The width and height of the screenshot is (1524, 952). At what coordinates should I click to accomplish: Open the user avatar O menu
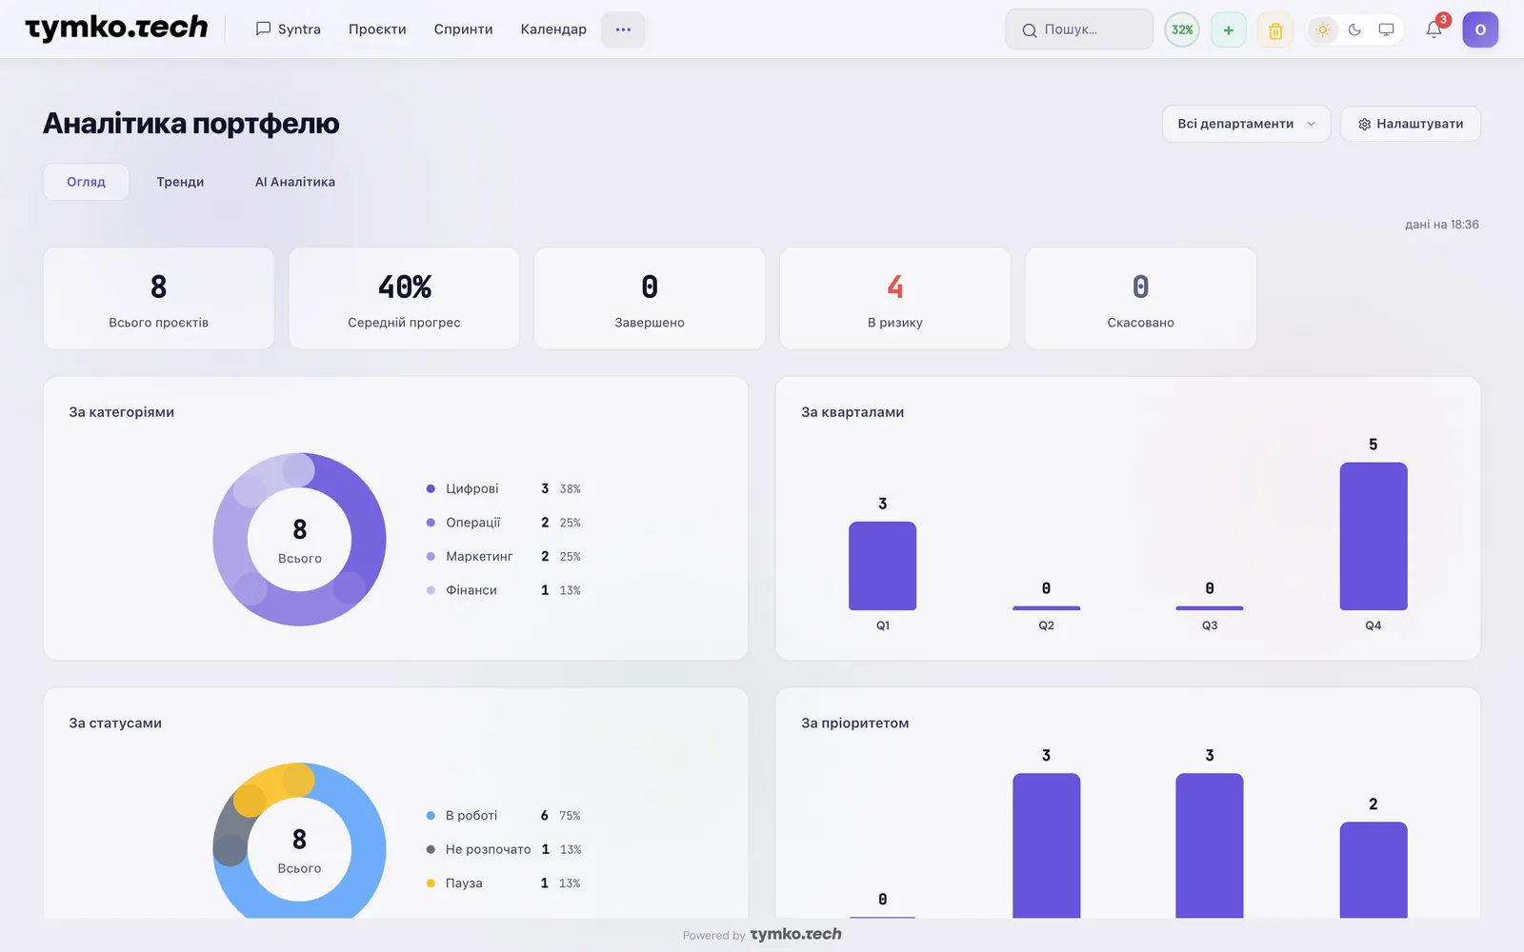1480,30
